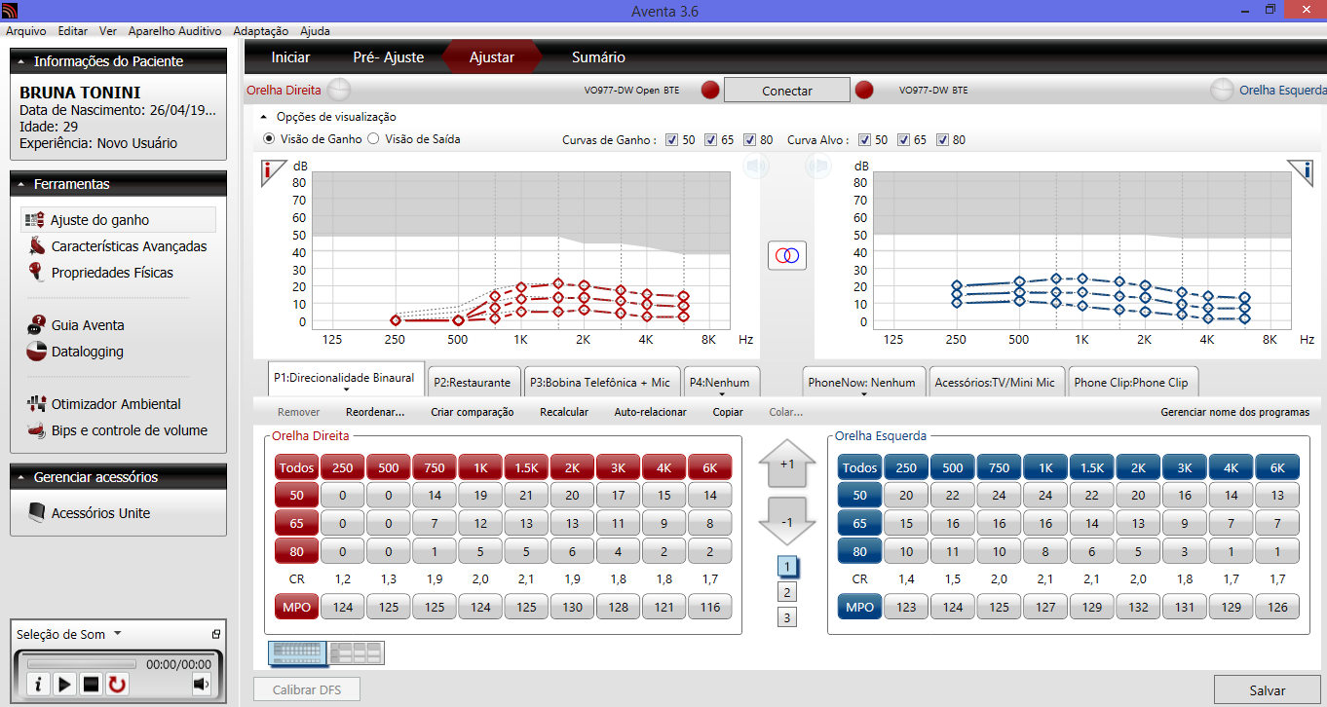
Task: Switch to simplified gain table view
Action: point(357,652)
